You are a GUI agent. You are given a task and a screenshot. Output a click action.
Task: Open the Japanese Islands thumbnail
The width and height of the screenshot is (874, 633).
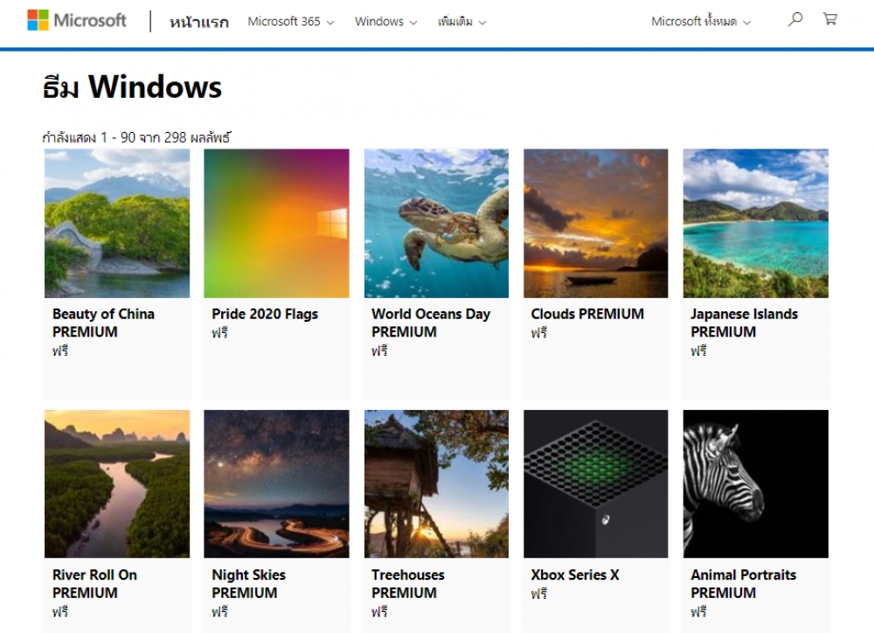[x=756, y=223]
